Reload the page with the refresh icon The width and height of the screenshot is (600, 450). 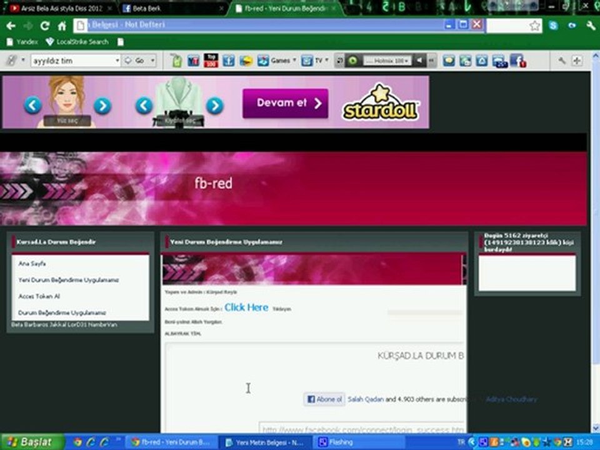click(45, 26)
